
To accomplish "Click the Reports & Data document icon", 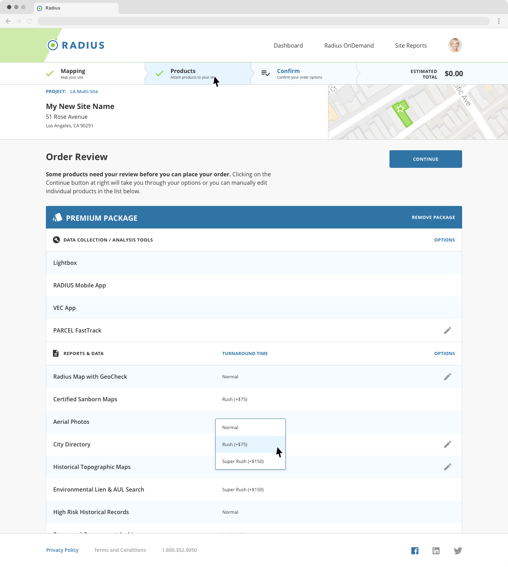I will (56, 353).
